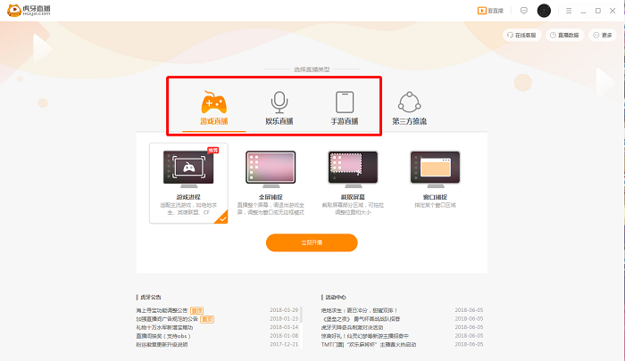Image resolution: width=625 pixels, height=361 pixels.
Task: Select the 游戏直播 gamepad tab
Action: [214, 108]
